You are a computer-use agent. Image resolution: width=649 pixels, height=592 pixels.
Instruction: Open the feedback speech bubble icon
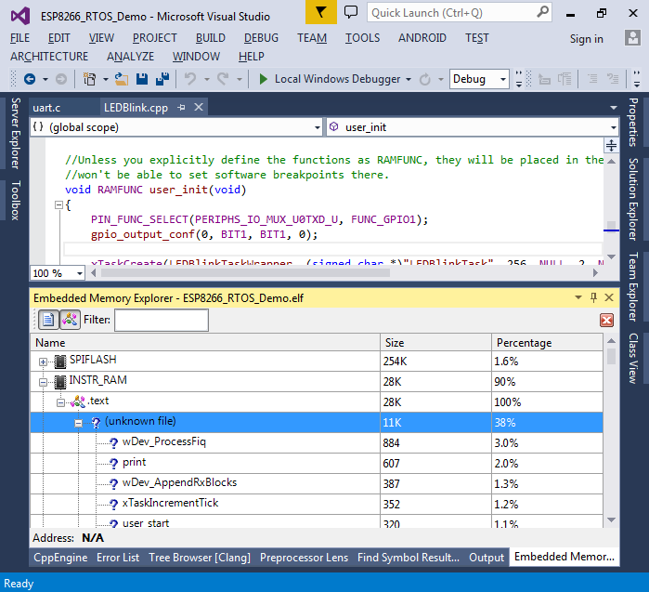pyautogui.click(x=351, y=12)
